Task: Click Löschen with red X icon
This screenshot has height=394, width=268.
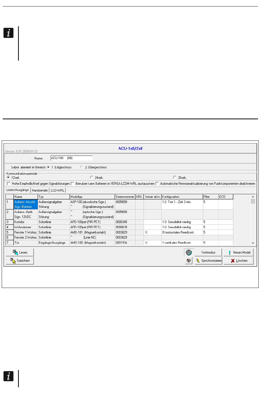Action: click(x=239, y=261)
